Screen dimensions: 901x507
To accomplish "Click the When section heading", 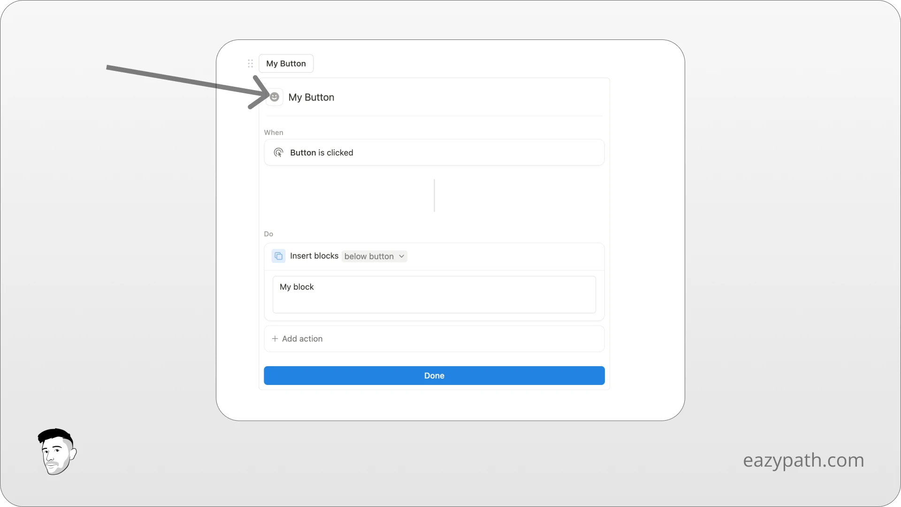I will coord(274,132).
